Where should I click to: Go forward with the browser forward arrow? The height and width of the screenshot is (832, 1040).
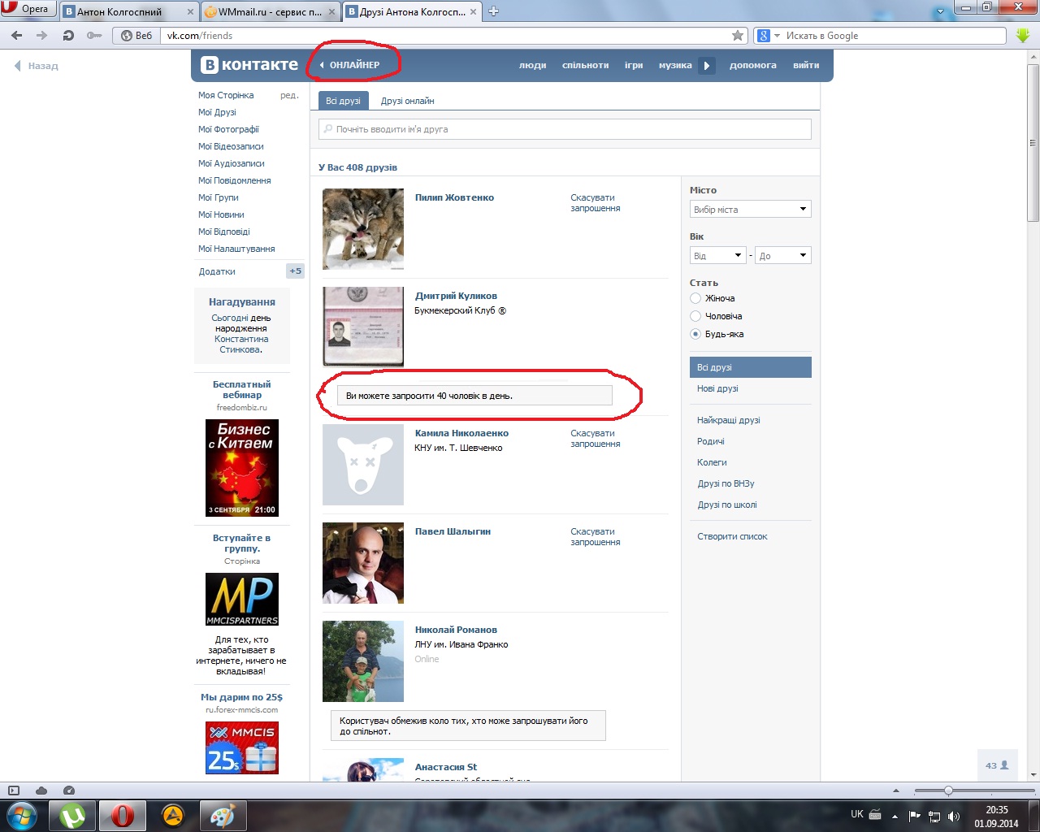[42, 36]
